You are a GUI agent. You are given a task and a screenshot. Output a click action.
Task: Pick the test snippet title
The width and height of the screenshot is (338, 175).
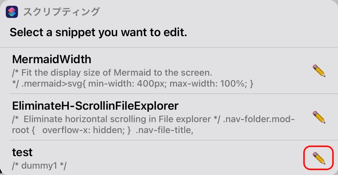[x=22, y=152]
